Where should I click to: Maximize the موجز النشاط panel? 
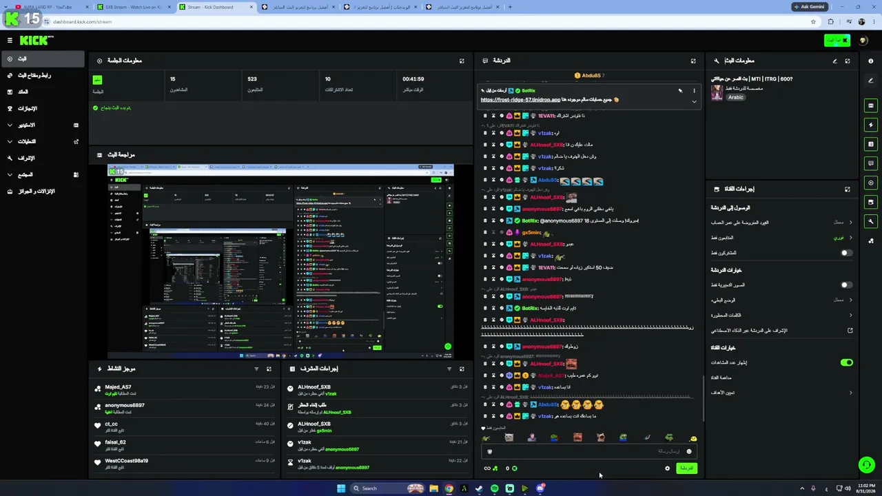pos(269,369)
